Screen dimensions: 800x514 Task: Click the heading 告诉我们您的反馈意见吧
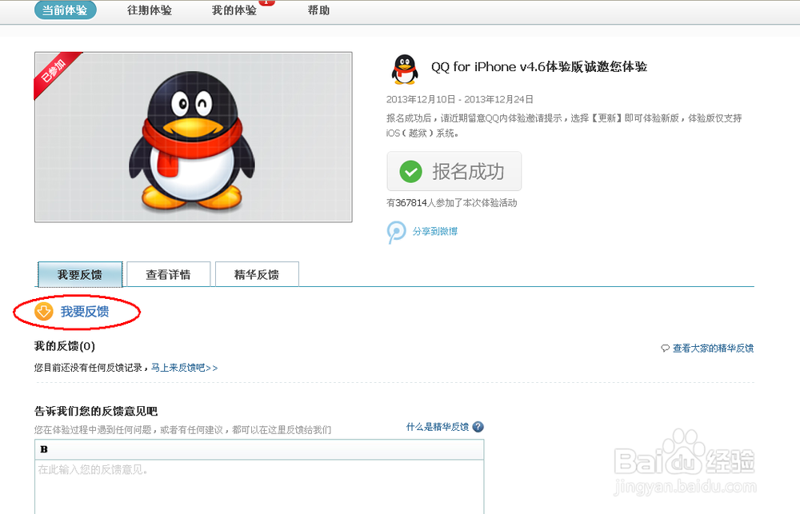coord(96,411)
